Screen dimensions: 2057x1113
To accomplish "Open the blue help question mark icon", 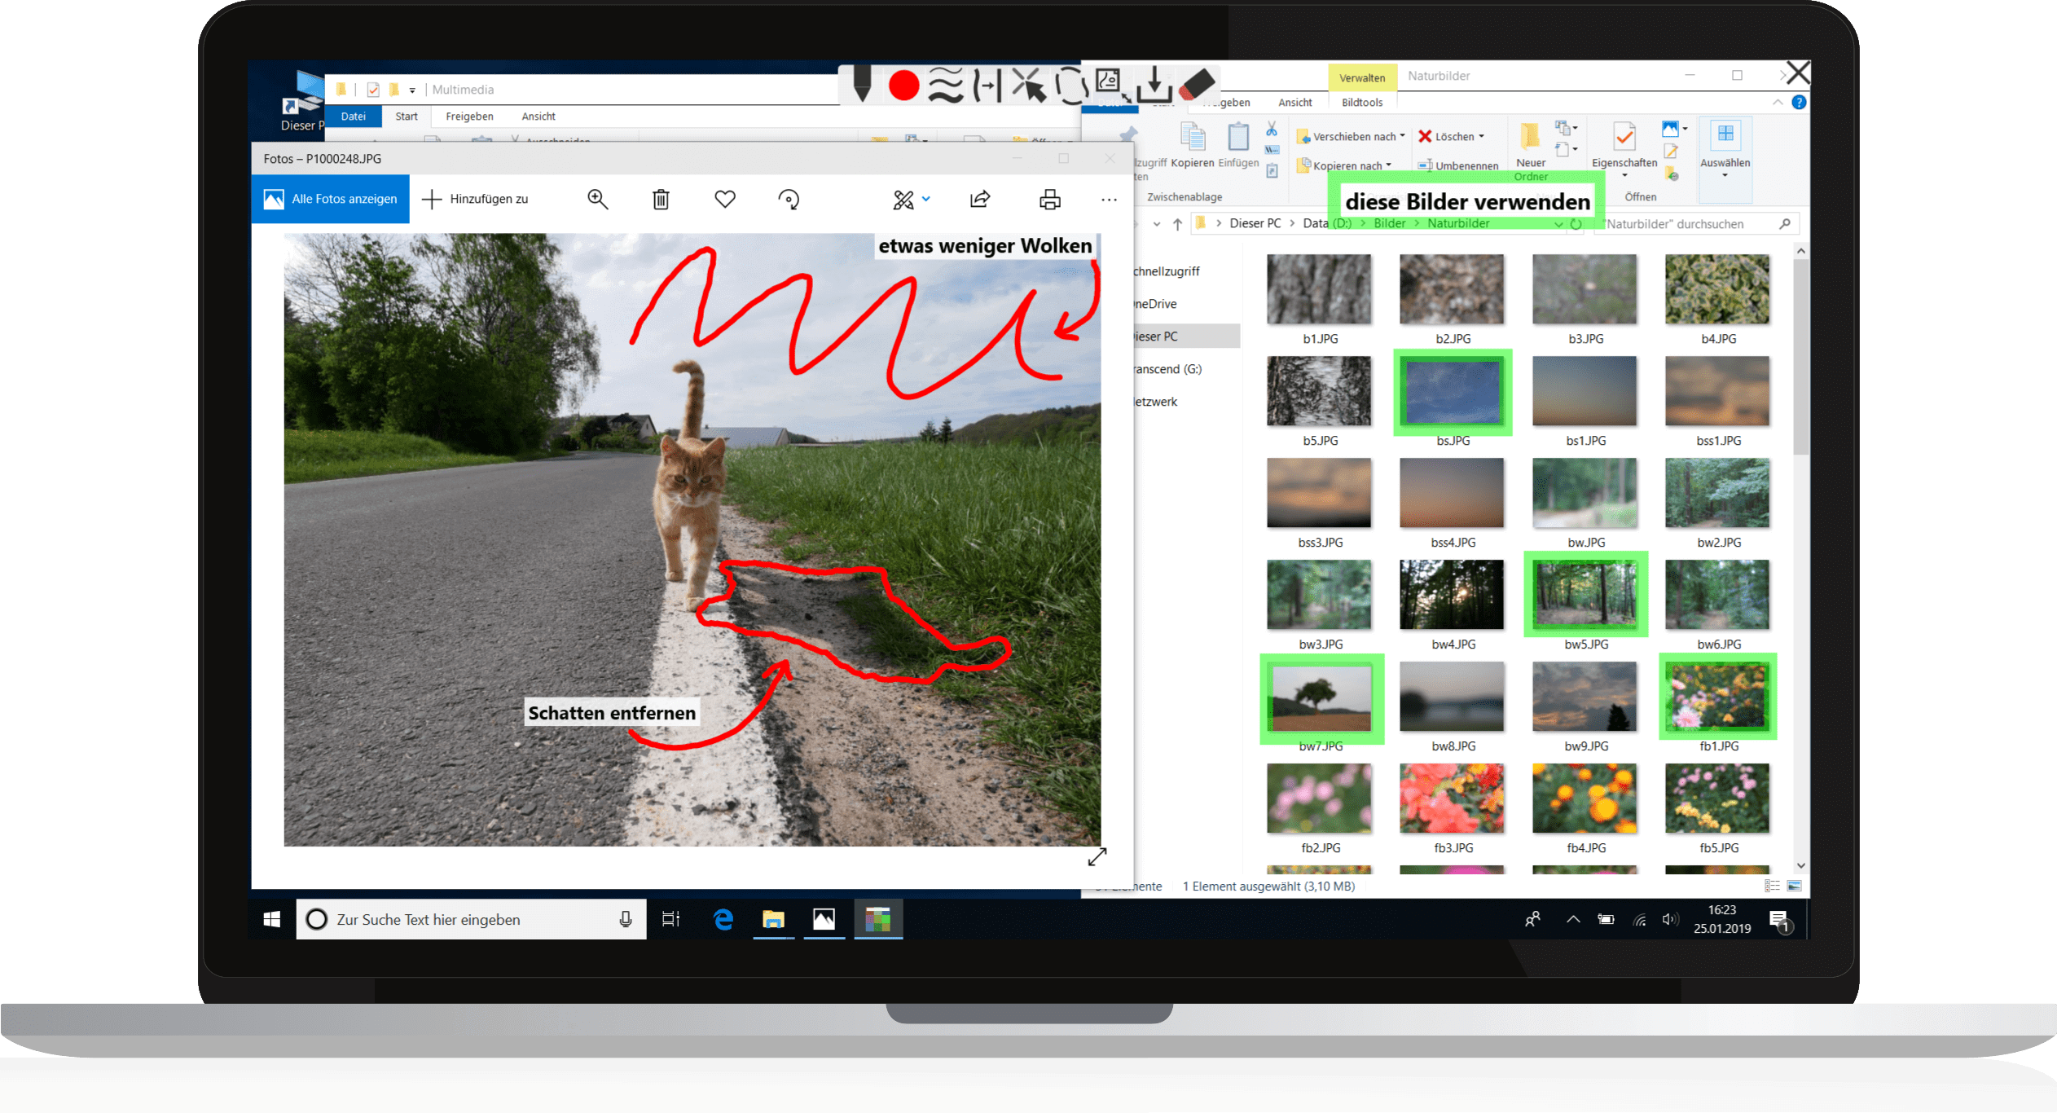I will [x=1799, y=102].
